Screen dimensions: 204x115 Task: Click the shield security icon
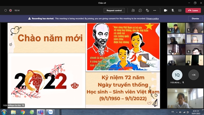tap(6, 11)
